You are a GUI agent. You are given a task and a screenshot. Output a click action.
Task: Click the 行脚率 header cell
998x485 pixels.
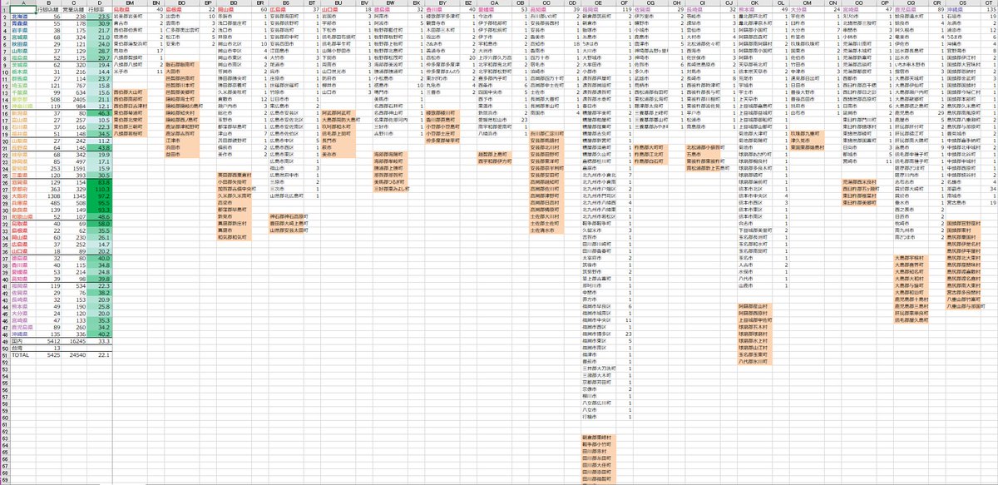point(100,9)
